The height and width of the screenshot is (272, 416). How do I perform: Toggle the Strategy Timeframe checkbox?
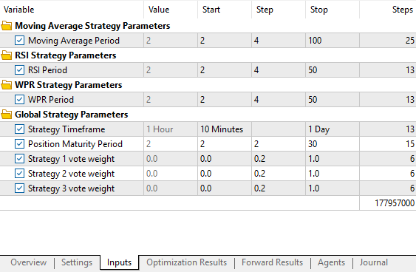click(x=19, y=129)
